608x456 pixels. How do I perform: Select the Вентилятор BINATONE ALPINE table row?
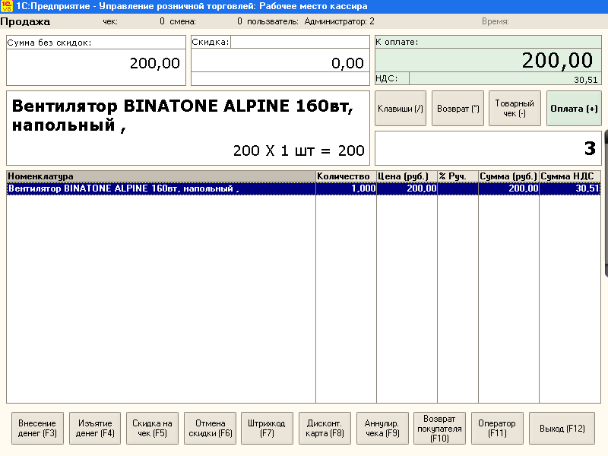(303, 188)
